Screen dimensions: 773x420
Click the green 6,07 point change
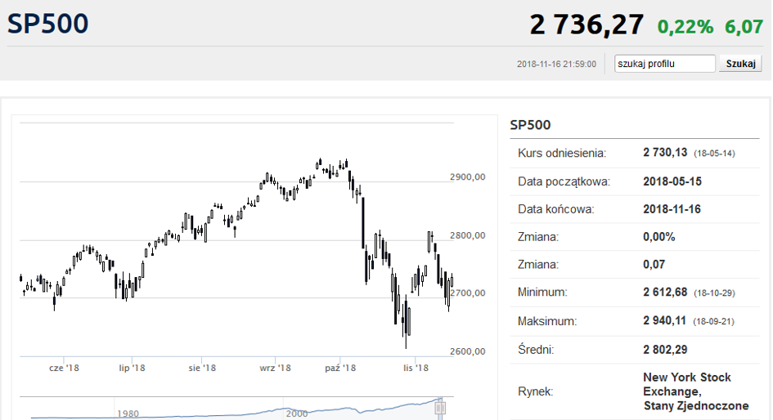point(744,26)
